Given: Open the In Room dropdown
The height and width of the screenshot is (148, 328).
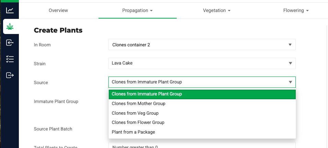Looking at the screenshot, I should pos(202,45).
